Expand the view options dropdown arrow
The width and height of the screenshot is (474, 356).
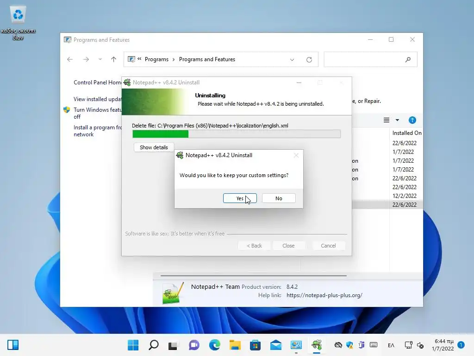coord(397,120)
